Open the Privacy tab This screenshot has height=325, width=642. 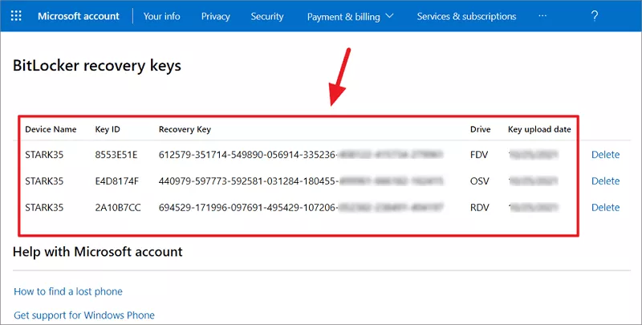(x=215, y=16)
